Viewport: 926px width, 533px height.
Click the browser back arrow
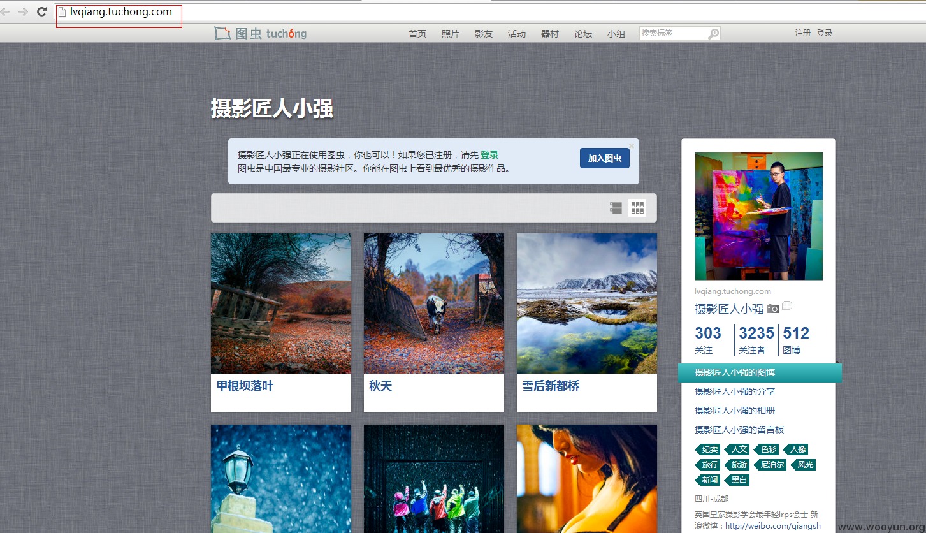point(4,11)
